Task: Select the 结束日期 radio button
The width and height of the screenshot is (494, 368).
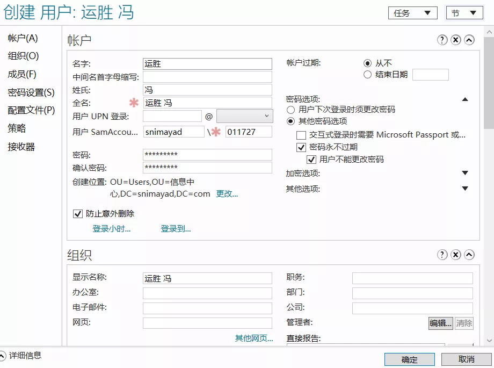Action: pyautogui.click(x=367, y=75)
